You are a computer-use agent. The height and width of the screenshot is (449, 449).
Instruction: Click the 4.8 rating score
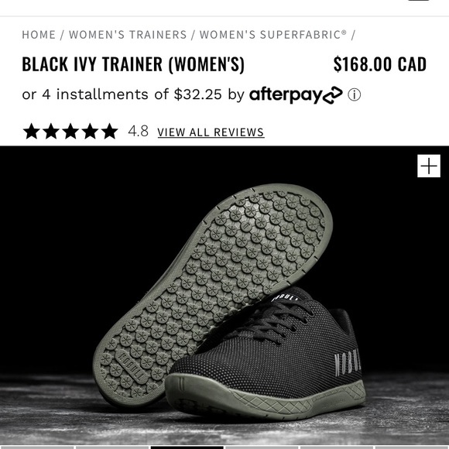coord(138,132)
